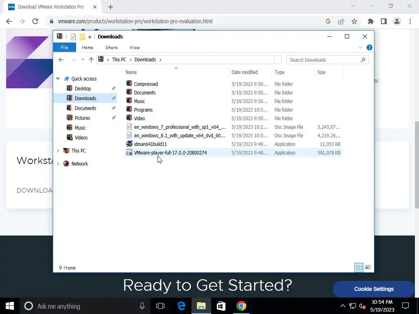Click Chrome Share this page icon

point(341,21)
